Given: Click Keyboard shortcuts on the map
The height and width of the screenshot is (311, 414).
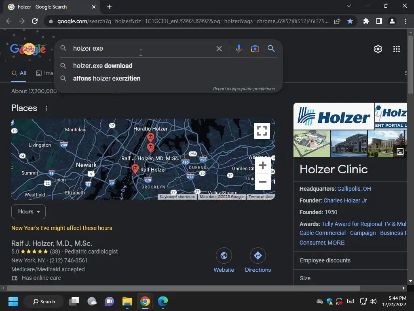Looking at the screenshot, I should click(x=177, y=197).
